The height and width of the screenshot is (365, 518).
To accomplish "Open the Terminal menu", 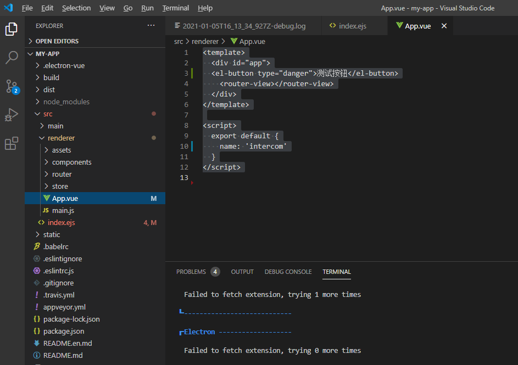I will [175, 8].
